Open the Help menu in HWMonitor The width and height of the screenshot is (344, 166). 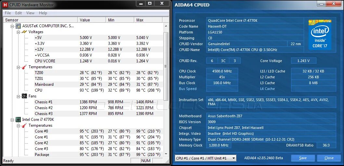coord(43,13)
